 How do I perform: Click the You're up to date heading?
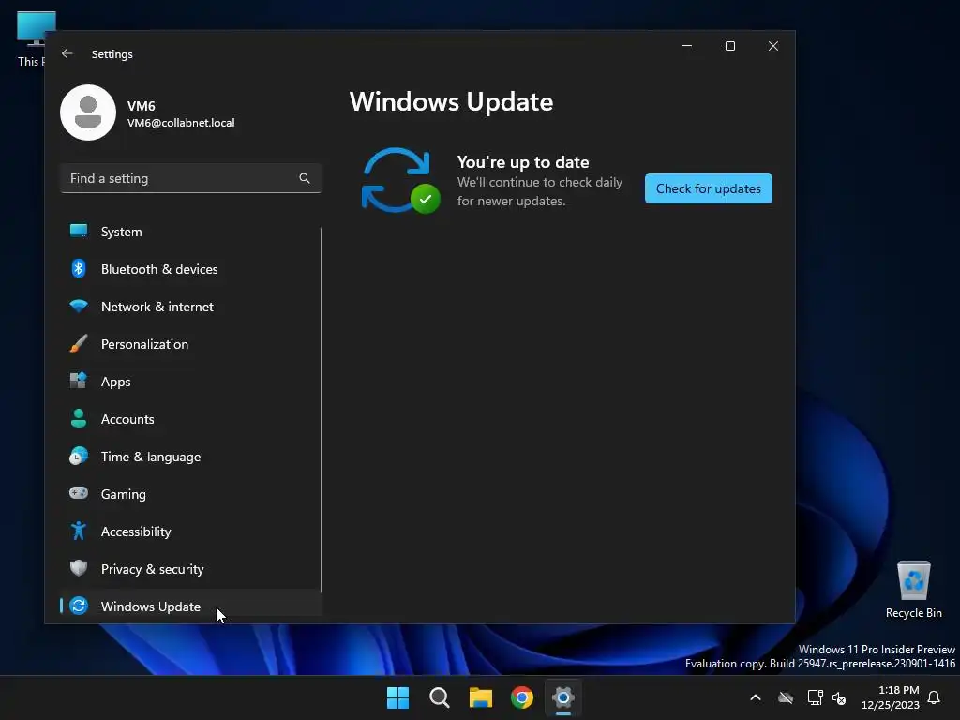click(523, 161)
